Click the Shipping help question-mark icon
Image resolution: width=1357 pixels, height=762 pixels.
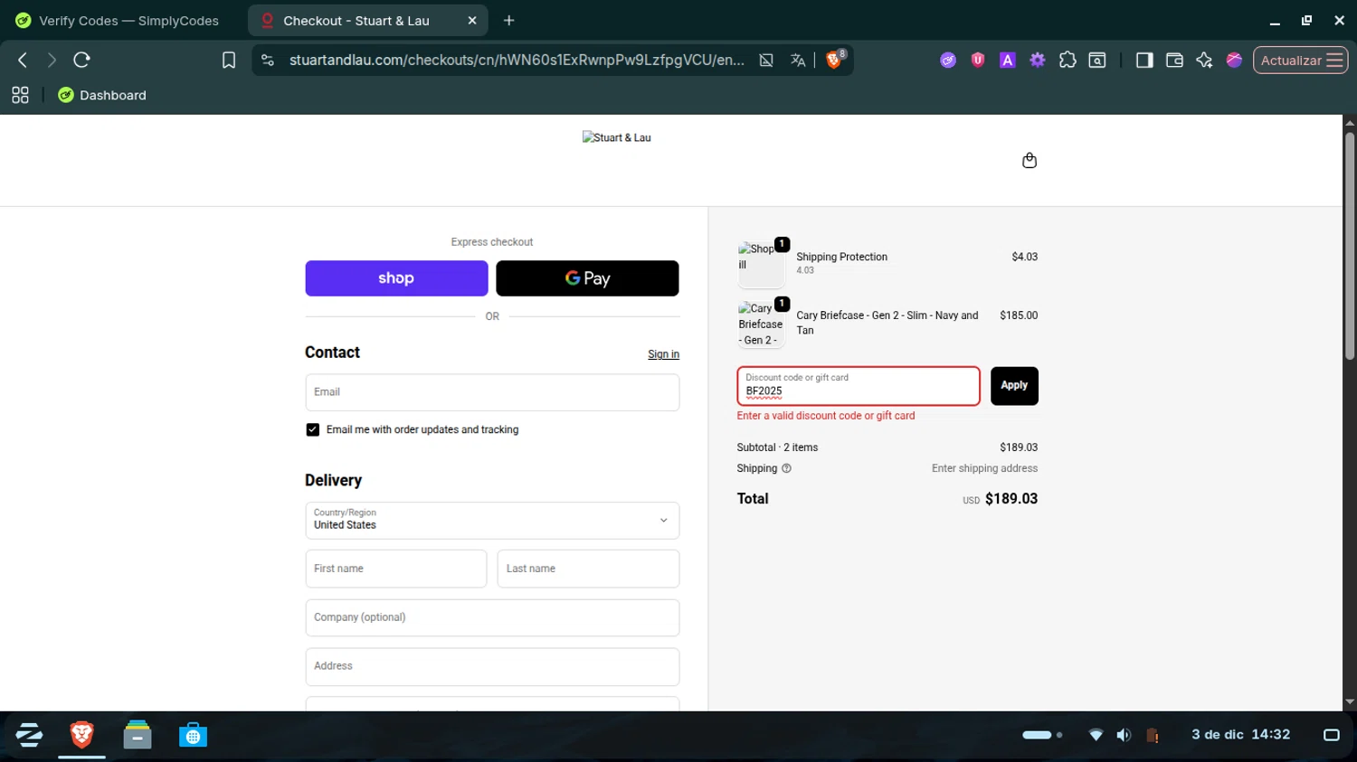coord(786,468)
